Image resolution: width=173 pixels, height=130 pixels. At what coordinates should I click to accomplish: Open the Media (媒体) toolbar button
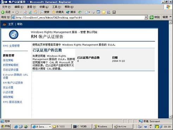[x=71, y=12]
